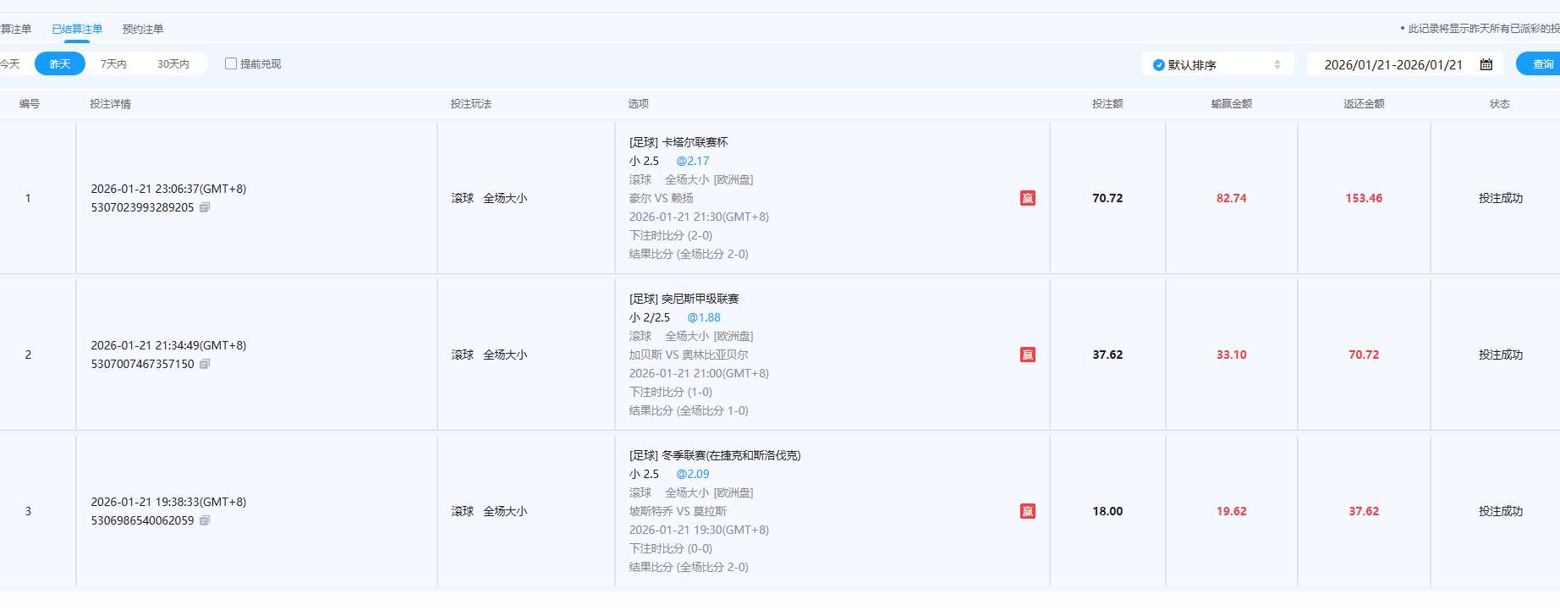This screenshot has width=1560, height=616.
Task: Click the 状态 column header
Action: [1500, 103]
